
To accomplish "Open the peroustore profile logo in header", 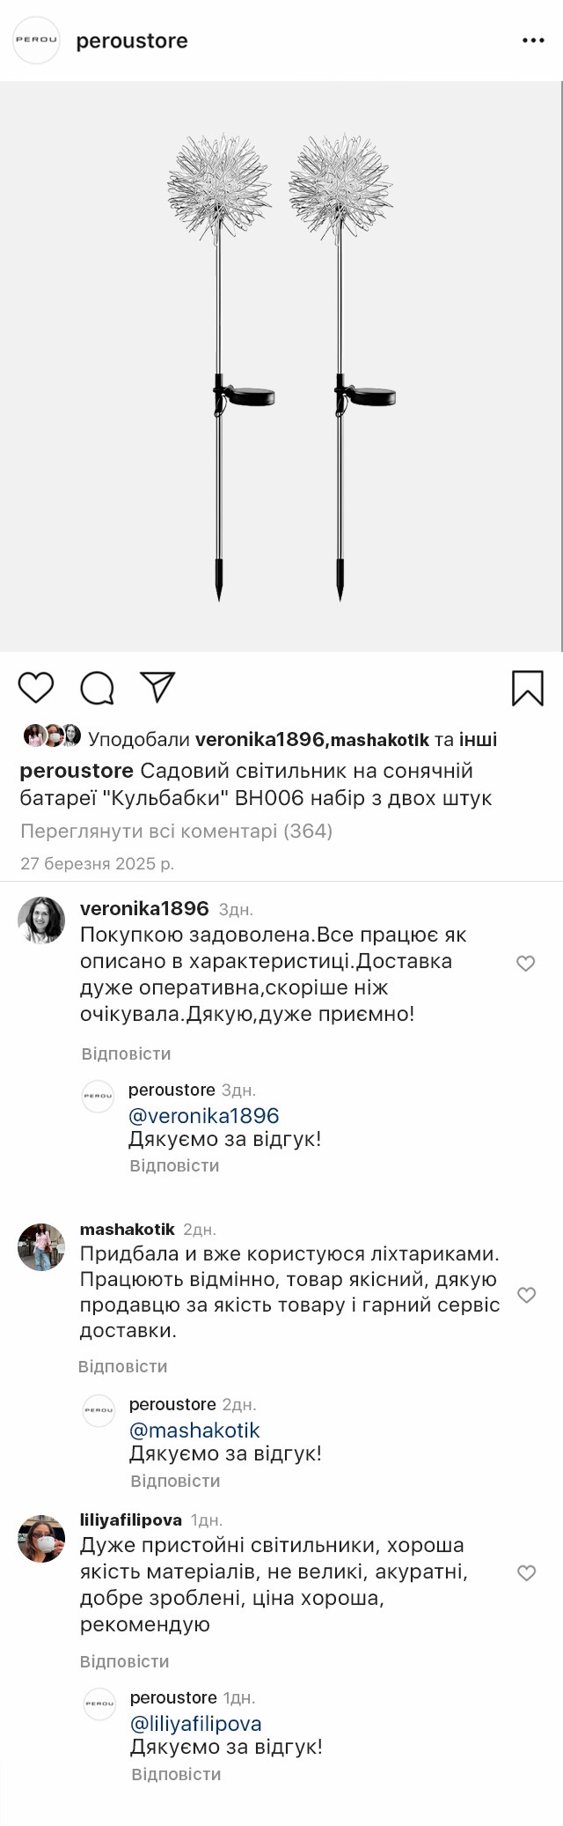I will pyautogui.click(x=36, y=41).
